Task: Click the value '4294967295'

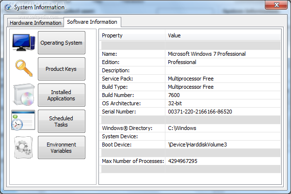Action: (183, 161)
